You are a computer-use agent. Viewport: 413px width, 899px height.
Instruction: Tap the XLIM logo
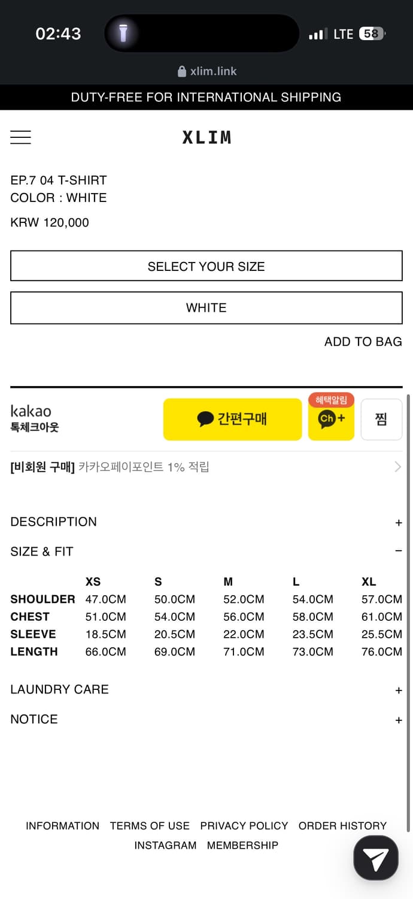(x=206, y=137)
